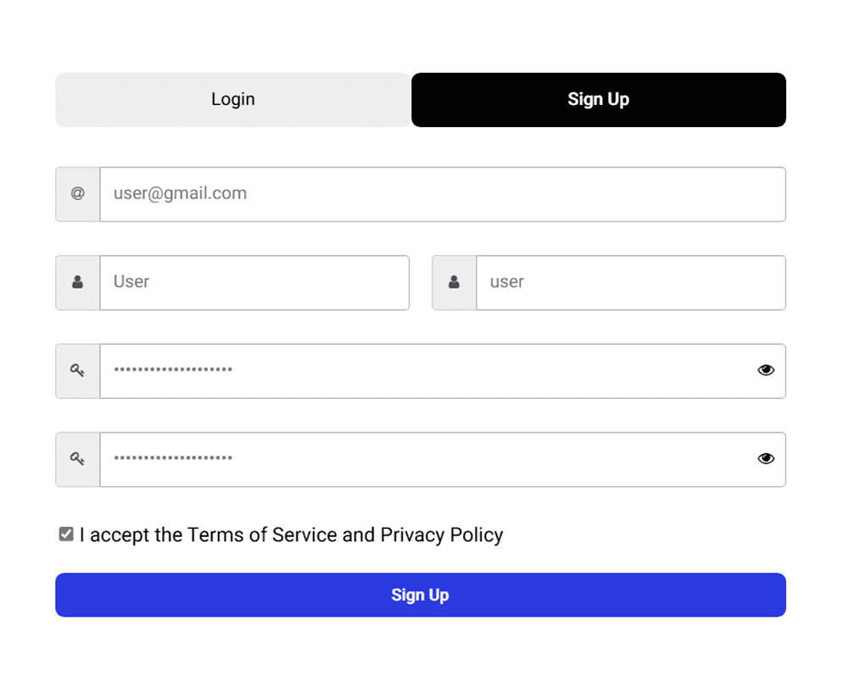
Task: Select the black Sign Up tab
Action: pos(599,100)
